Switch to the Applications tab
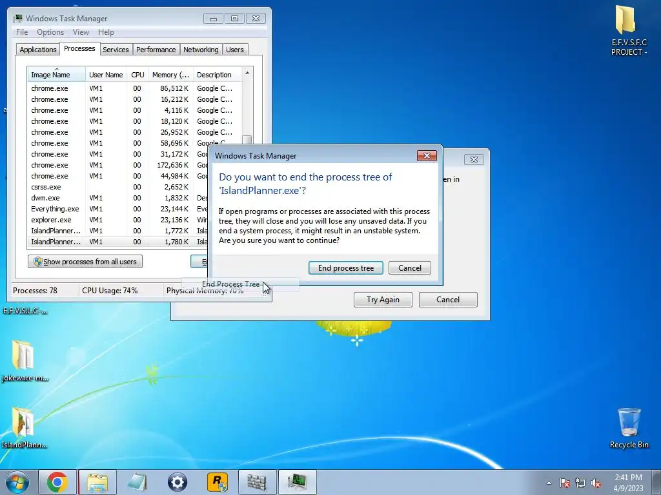Screen dimensions: 661x495 [38, 50]
